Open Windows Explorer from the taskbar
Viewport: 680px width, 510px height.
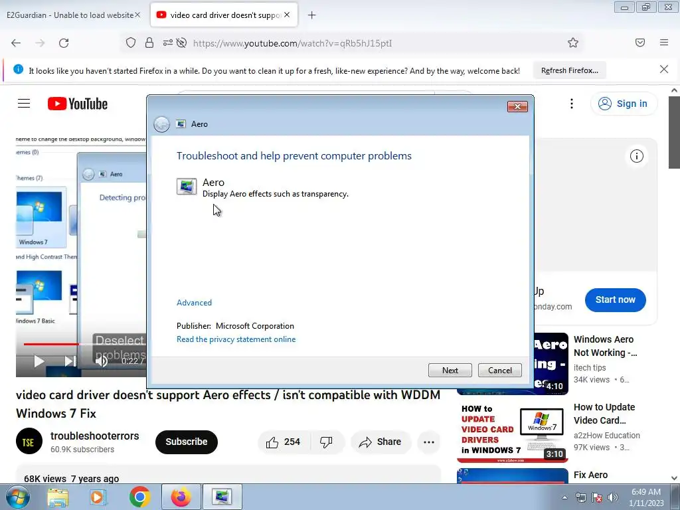tap(58, 497)
